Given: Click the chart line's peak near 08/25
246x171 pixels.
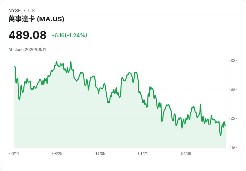Looking at the screenshot, I should point(56,62).
